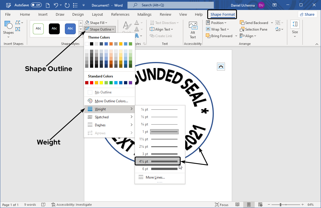Expand the Dashes submenu
The height and width of the screenshot is (208, 321).
coord(109,125)
